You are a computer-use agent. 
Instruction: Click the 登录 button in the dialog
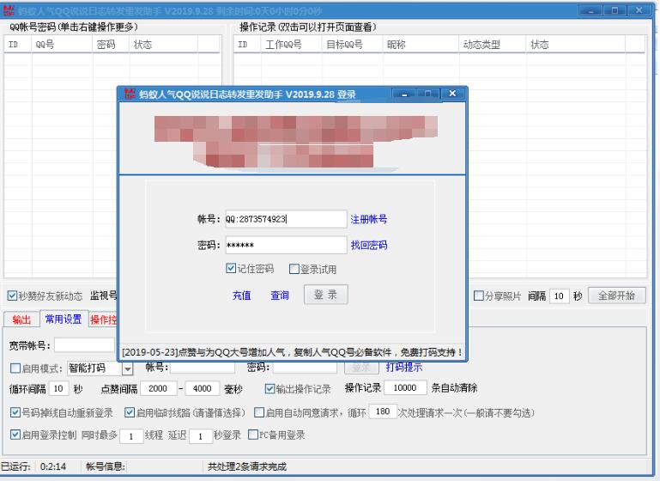coord(326,295)
